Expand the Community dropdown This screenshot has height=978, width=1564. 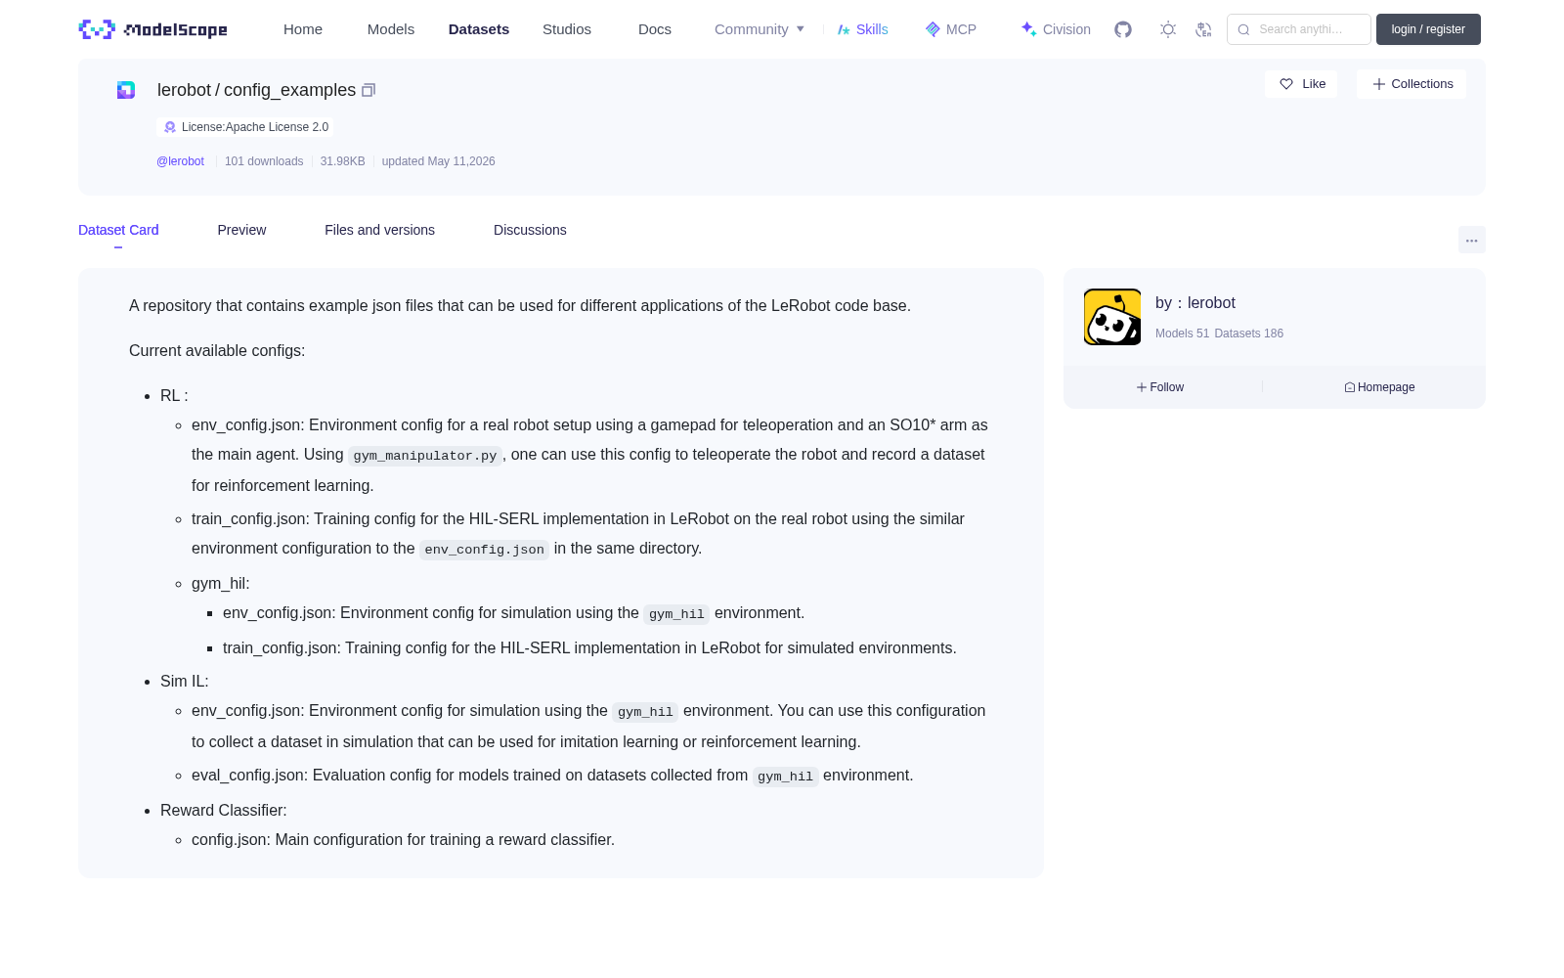(760, 29)
